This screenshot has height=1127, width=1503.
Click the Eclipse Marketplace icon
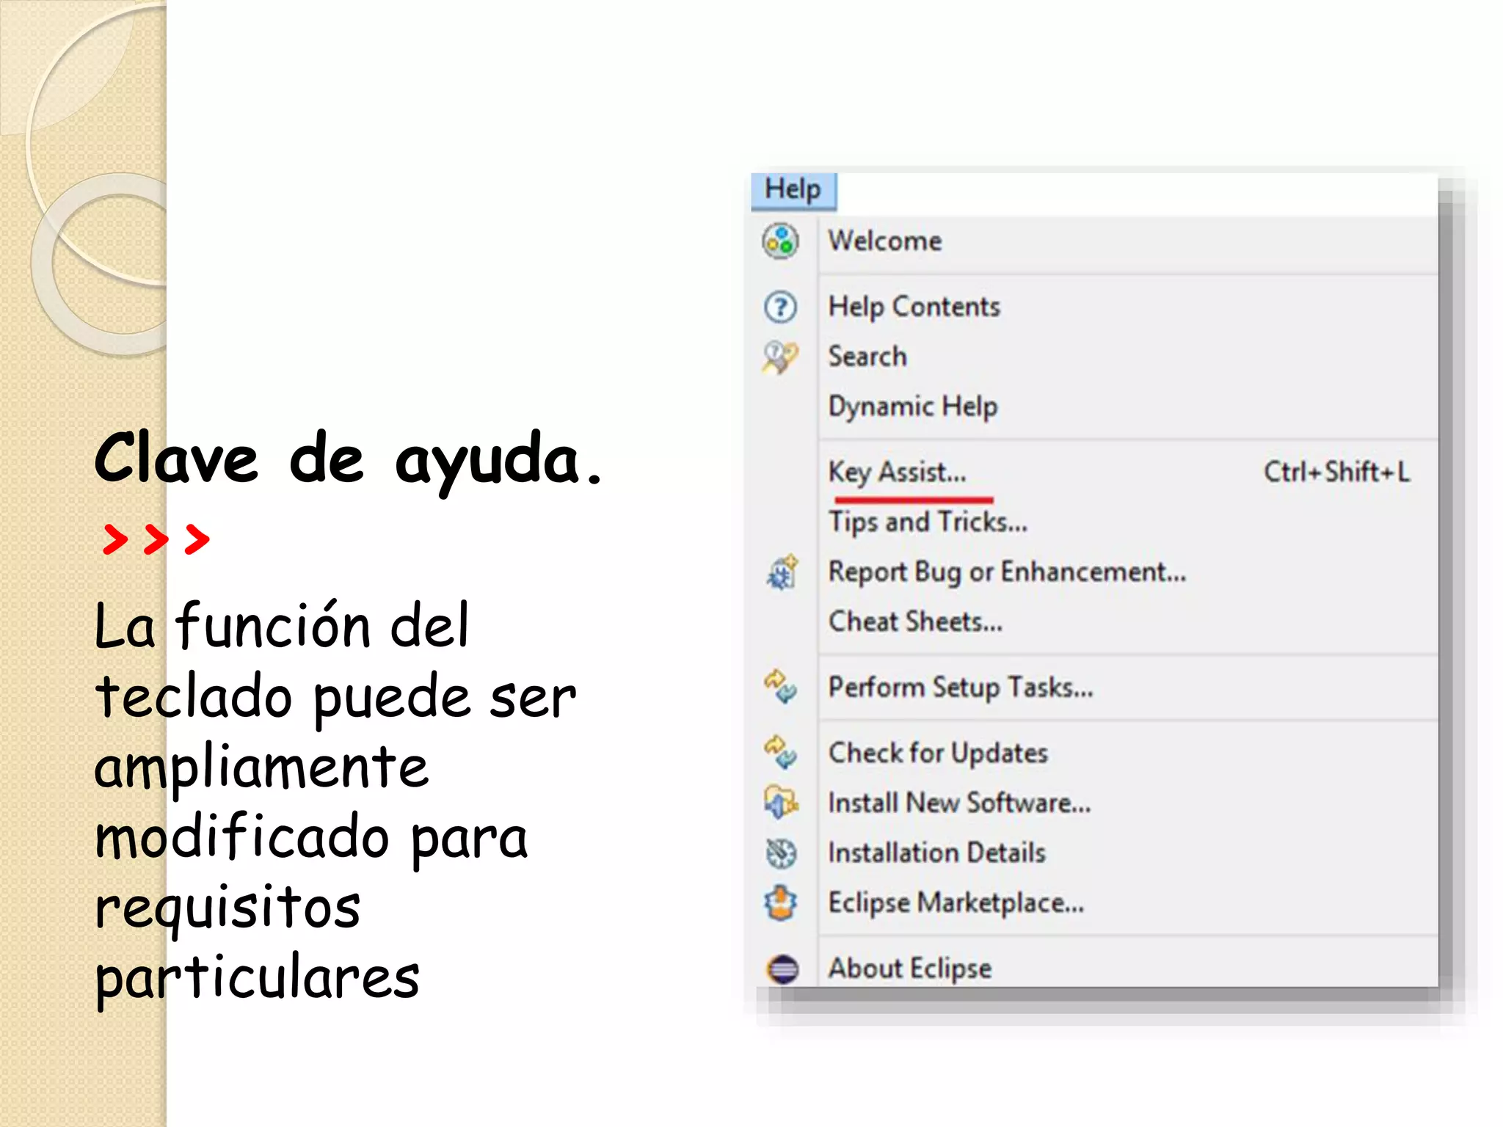pos(780,902)
